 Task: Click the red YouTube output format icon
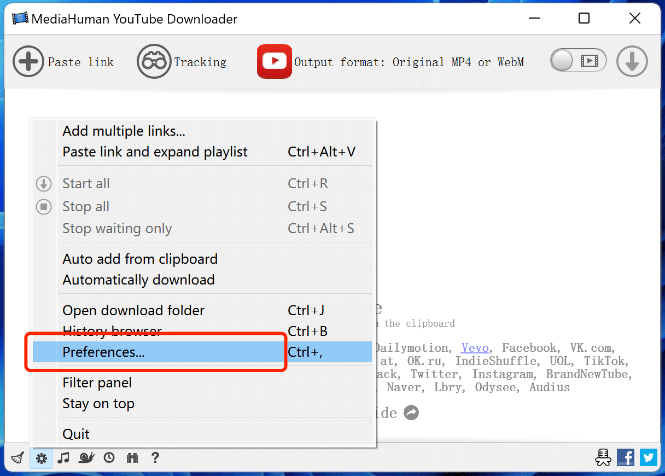pyautogui.click(x=274, y=61)
